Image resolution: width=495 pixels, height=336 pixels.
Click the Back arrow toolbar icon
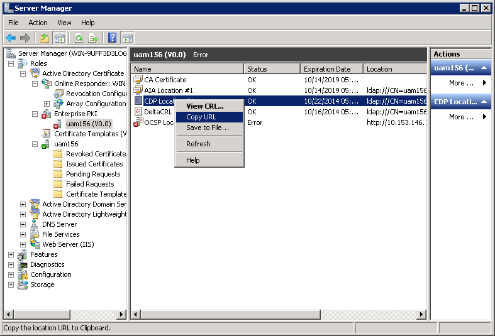(11, 38)
